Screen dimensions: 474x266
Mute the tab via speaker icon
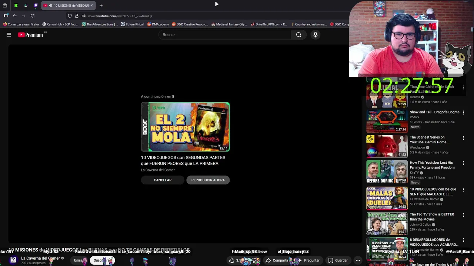pyautogui.click(x=50, y=6)
